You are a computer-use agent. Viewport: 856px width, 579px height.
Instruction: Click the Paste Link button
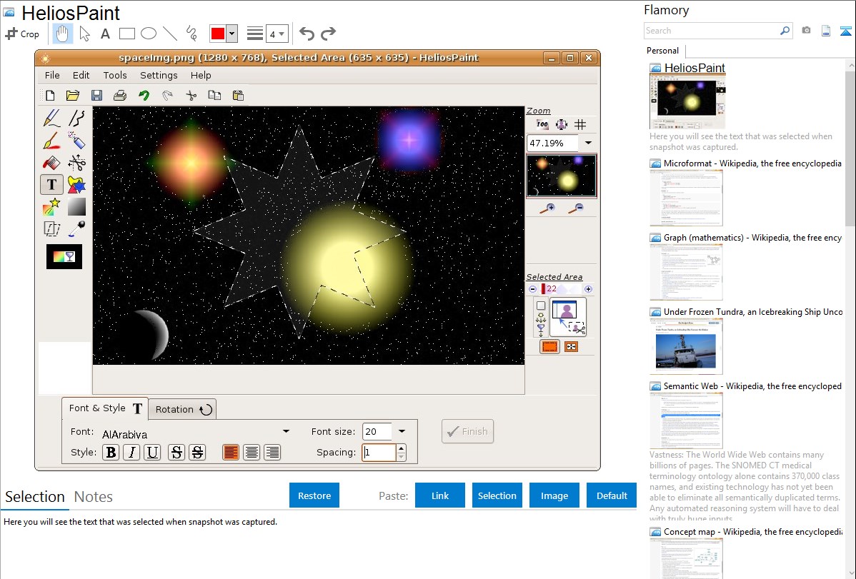(440, 495)
